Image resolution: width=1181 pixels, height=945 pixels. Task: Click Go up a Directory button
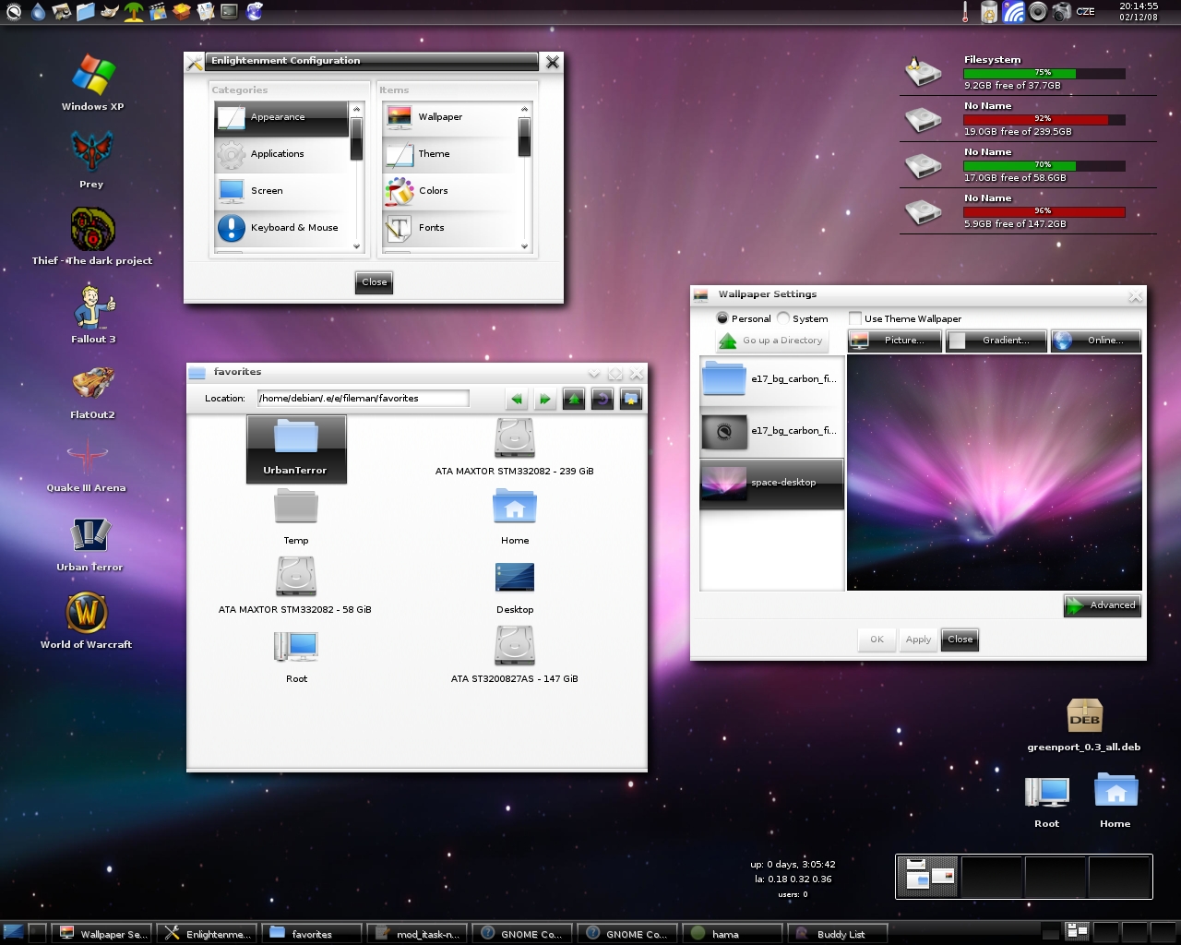click(771, 341)
